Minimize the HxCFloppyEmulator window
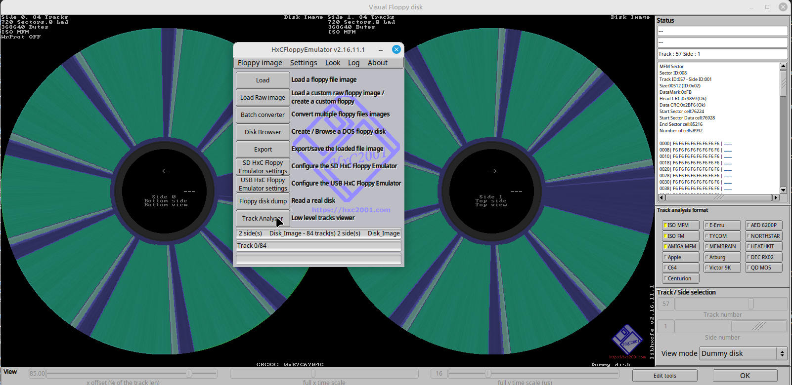792x385 pixels. tap(381, 49)
